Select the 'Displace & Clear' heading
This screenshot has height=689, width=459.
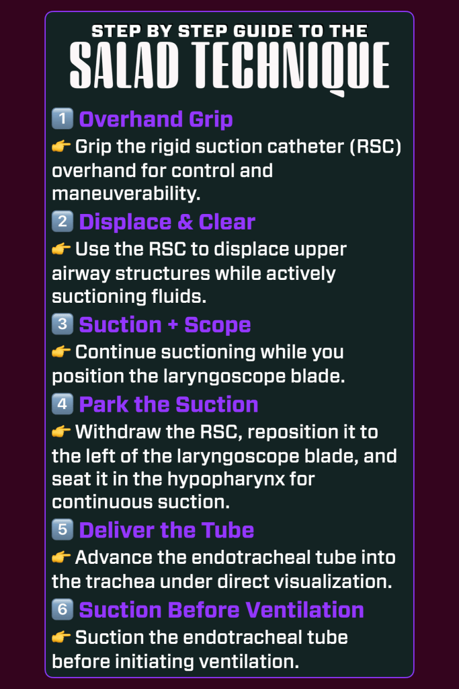click(167, 222)
